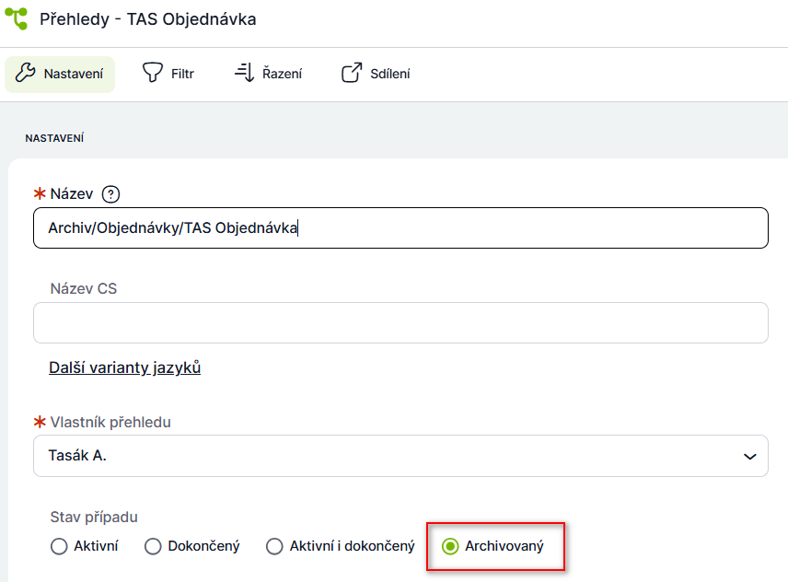Select the Dokončený radio button
This screenshot has width=788, height=582.
(153, 546)
